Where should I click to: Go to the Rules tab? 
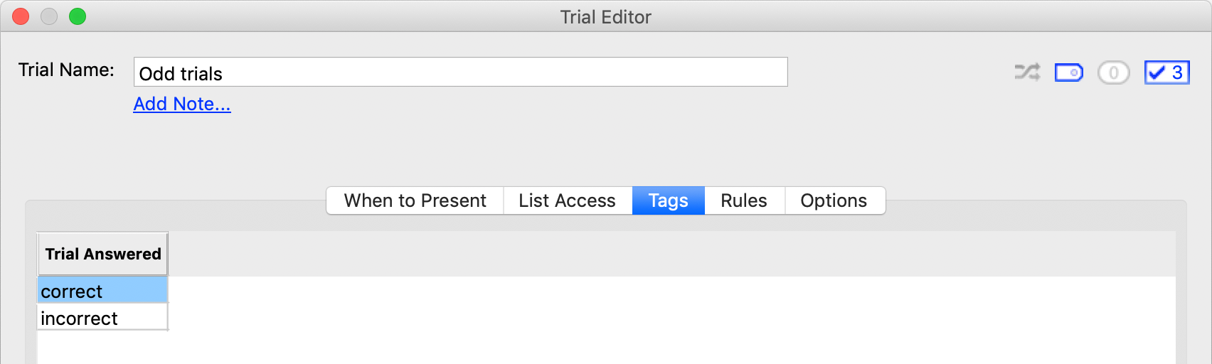[743, 200]
